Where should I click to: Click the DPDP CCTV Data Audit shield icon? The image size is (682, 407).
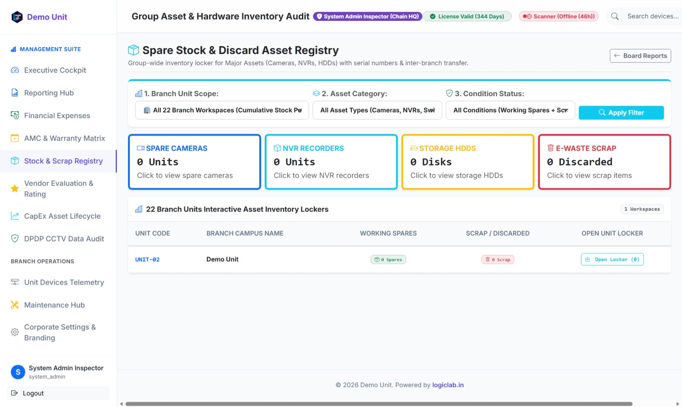[x=15, y=239]
